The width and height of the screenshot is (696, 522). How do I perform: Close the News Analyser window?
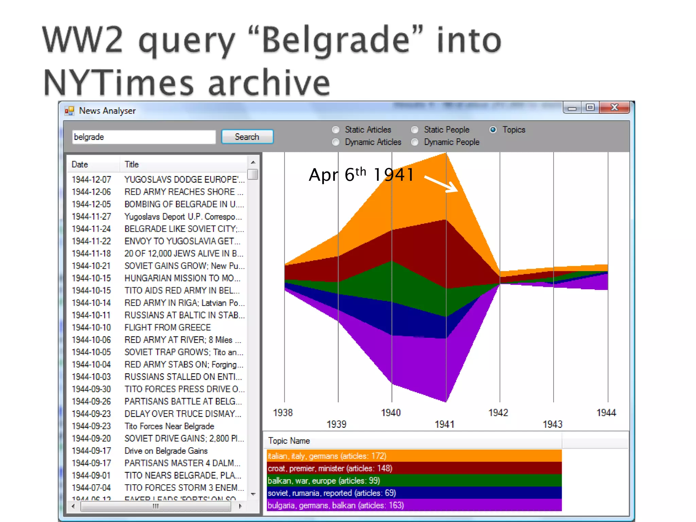point(614,108)
